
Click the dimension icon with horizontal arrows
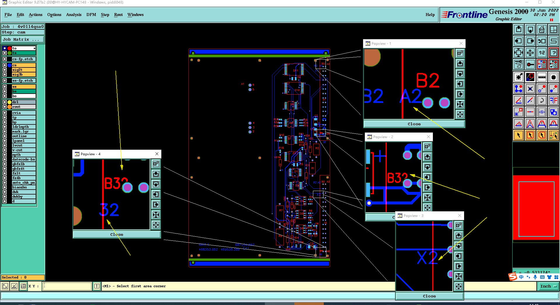pyautogui.click(x=542, y=112)
